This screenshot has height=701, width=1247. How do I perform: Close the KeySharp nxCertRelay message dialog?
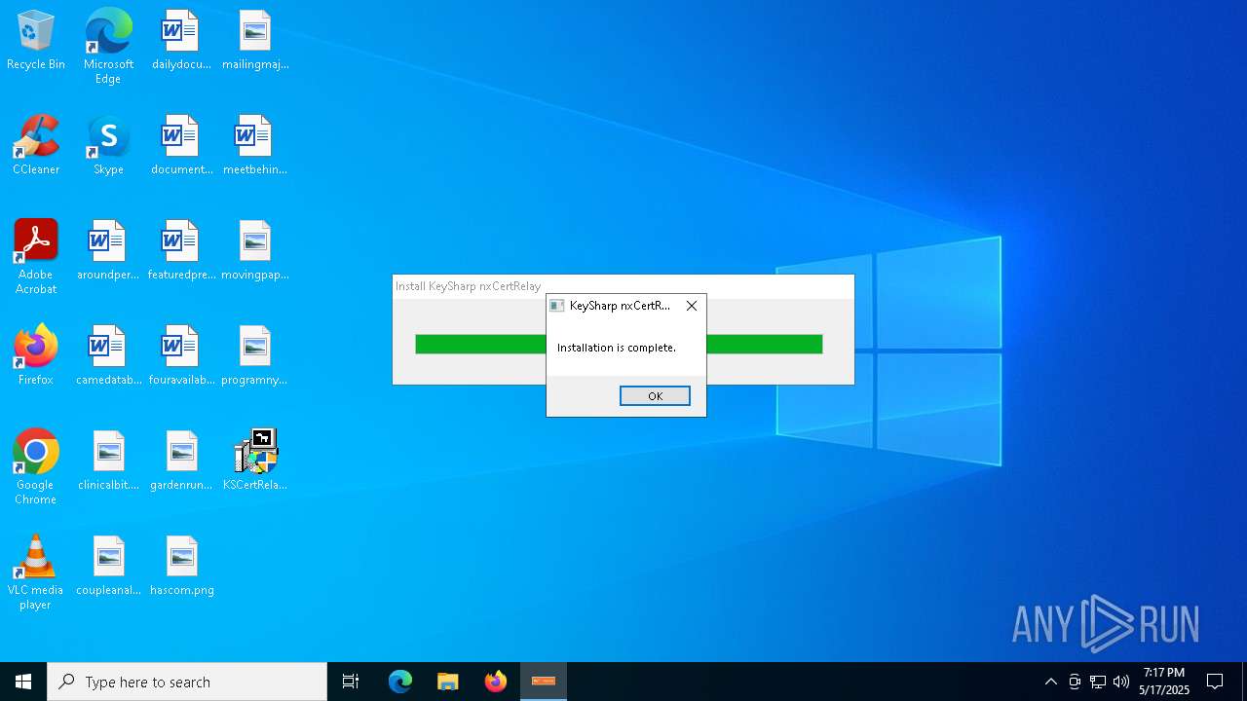coord(692,306)
